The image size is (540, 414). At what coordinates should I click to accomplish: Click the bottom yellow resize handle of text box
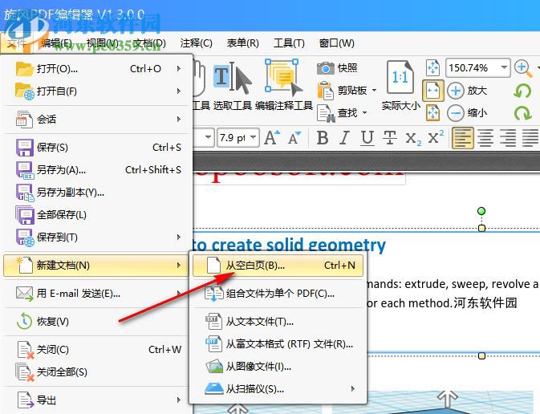click(x=481, y=355)
